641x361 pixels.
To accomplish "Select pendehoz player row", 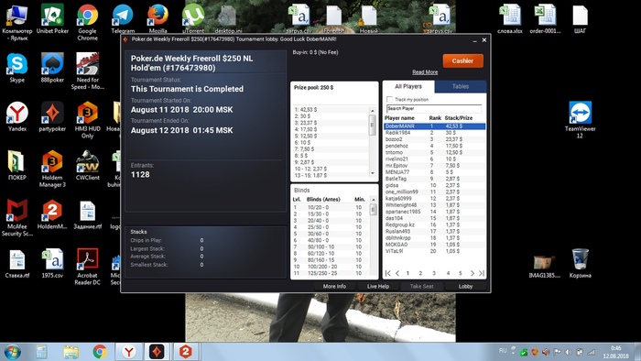I will click(435, 146).
